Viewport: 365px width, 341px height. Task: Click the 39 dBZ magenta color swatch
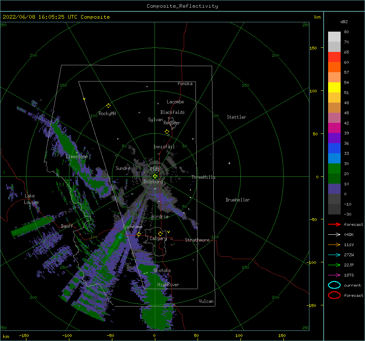click(x=334, y=128)
